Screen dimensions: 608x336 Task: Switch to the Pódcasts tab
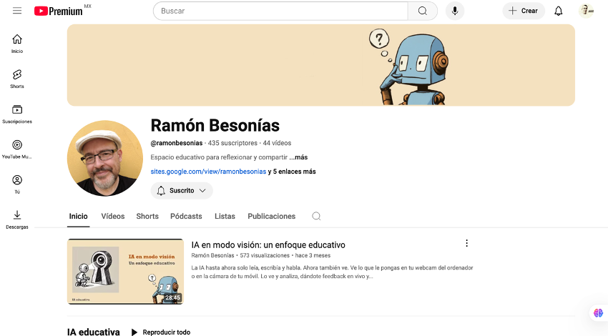[x=186, y=216]
